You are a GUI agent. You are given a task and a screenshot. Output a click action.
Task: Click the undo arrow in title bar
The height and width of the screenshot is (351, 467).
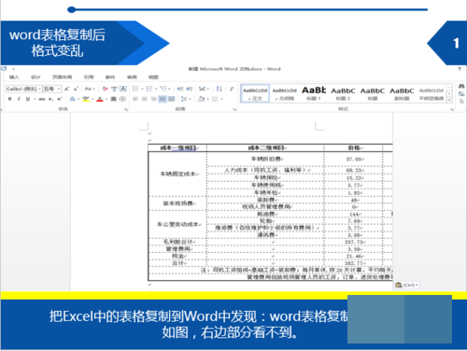point(4,68)
